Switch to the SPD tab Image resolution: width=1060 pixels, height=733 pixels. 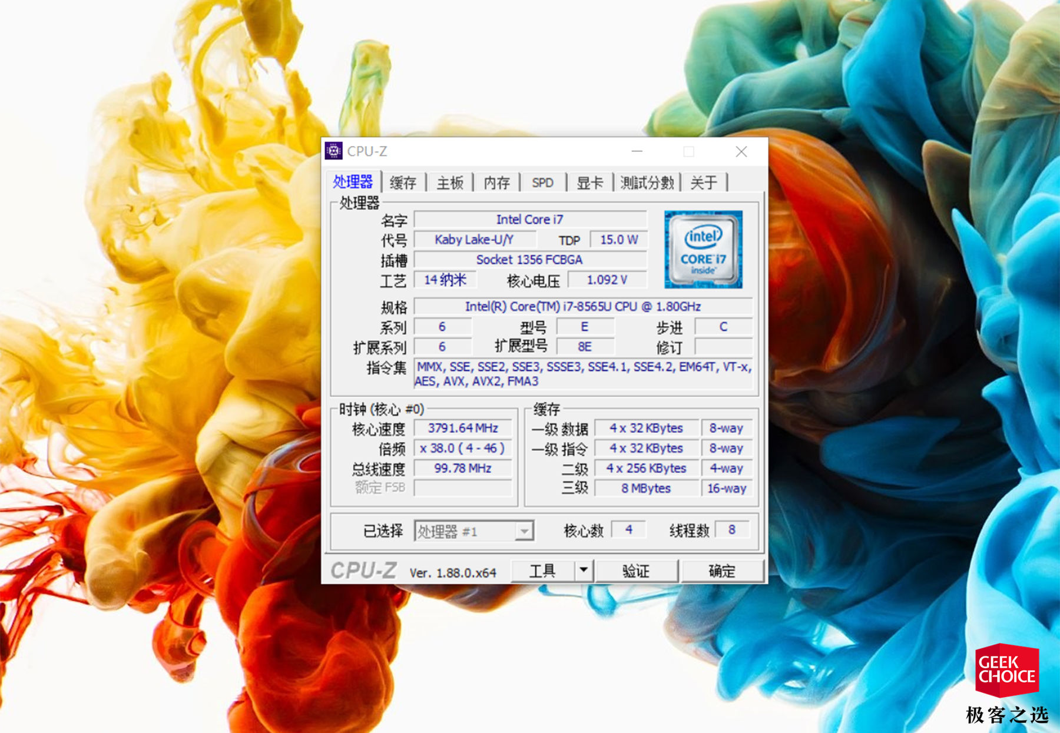point(542,183)
